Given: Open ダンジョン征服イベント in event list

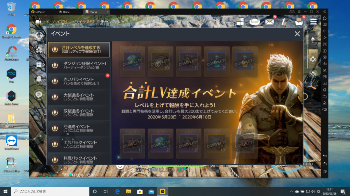Looking at the screenshot, I should tap(79, 66).
